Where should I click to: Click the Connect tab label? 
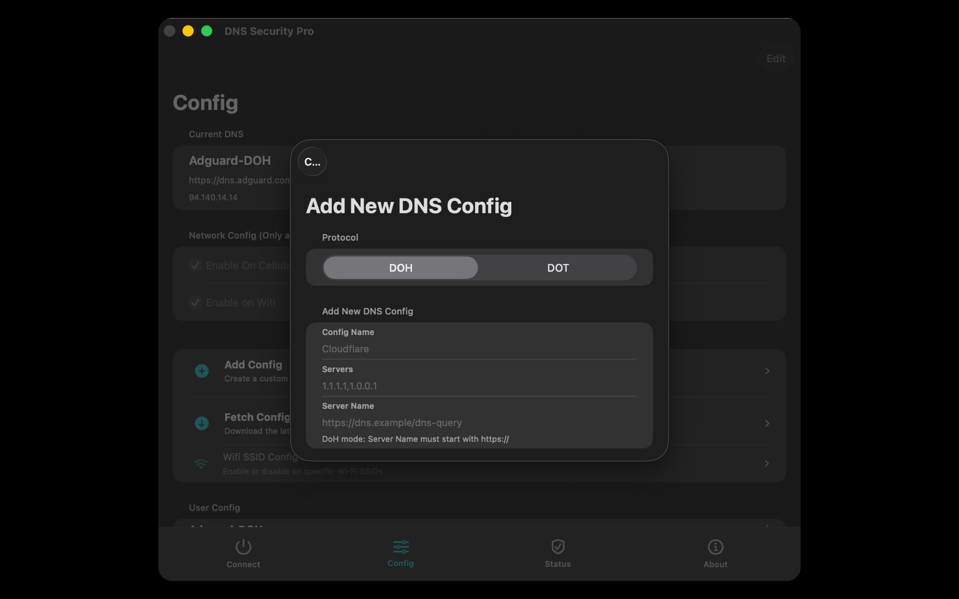click(x=243, y=564)
